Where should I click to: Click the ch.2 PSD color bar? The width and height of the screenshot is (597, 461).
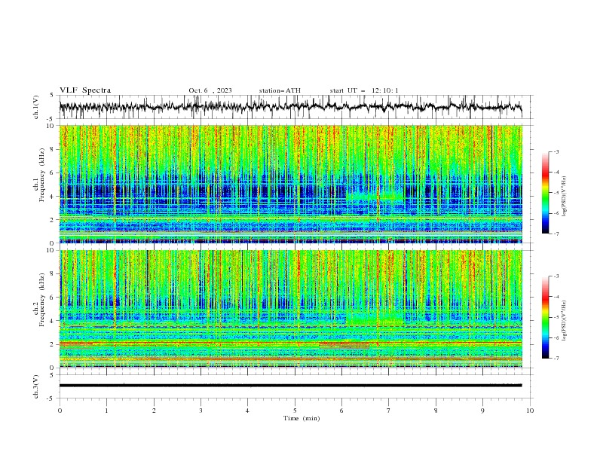[x=546, y=317]
